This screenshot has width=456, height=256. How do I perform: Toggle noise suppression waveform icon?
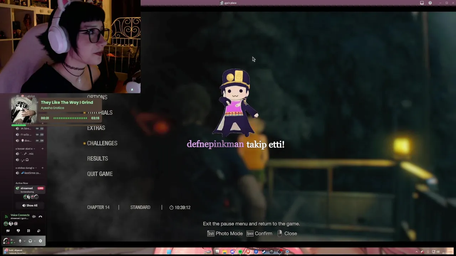[34, 217]
